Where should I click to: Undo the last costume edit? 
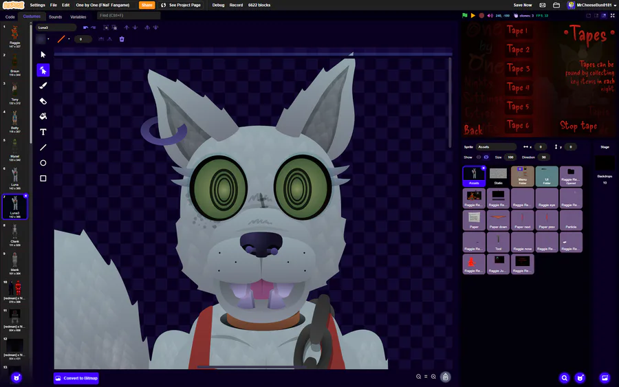coord(86,27)
